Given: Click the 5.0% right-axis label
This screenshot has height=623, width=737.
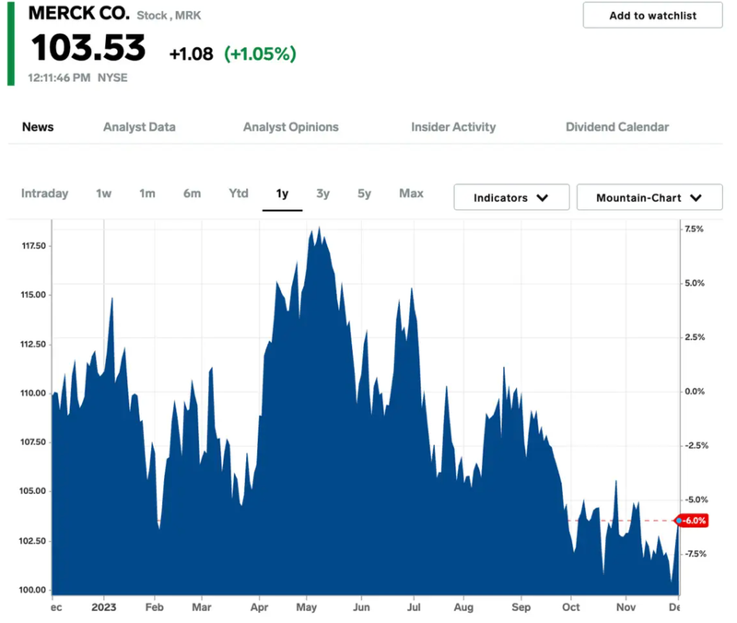Looking at the screenshot, I should pos(695,283).
